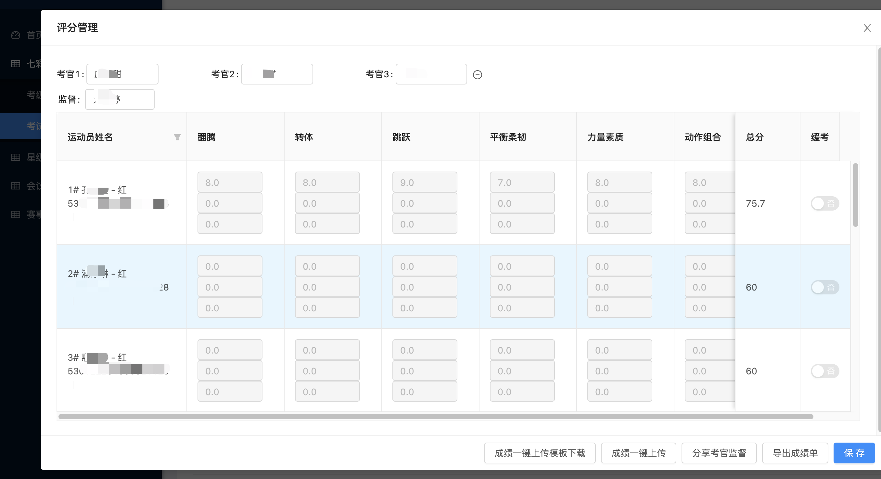This screenshot has width=881, height=479.
Task: Open the 监督 selection box
Action: click(x=120, y=99)
